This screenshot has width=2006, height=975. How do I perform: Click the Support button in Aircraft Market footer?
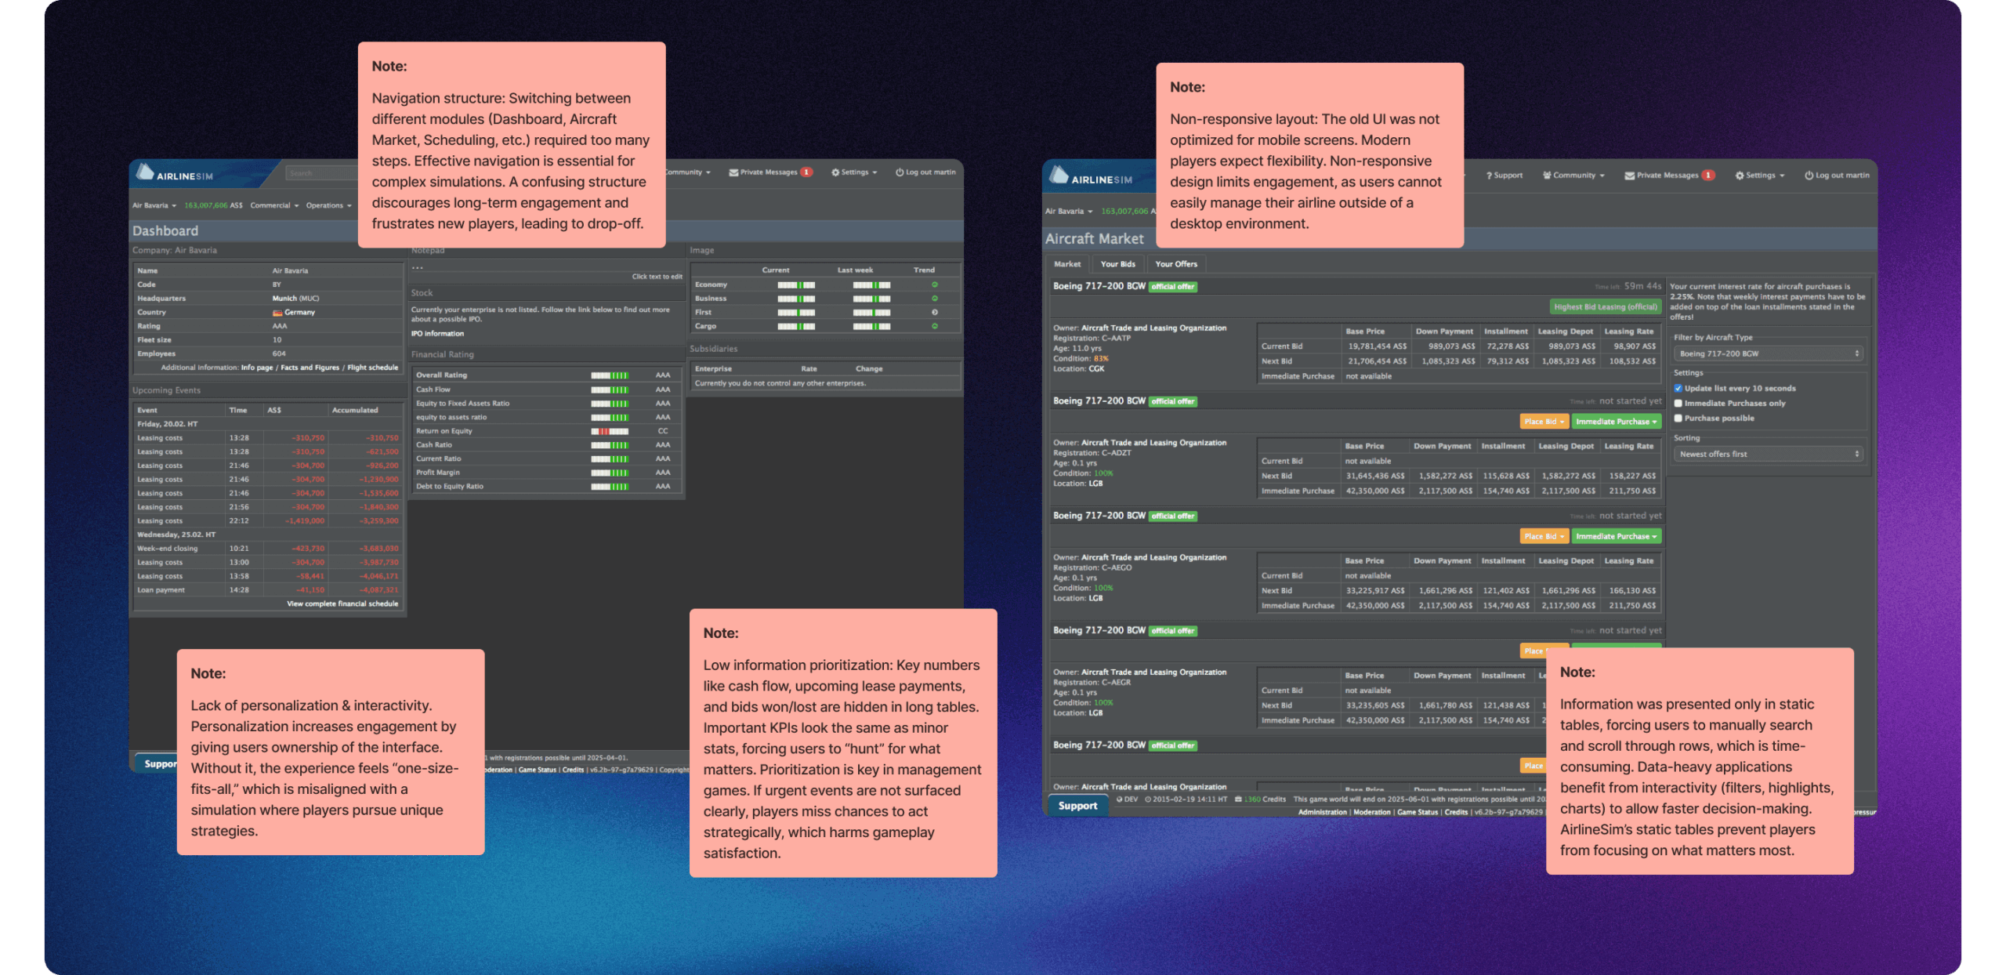(1077, 806)
